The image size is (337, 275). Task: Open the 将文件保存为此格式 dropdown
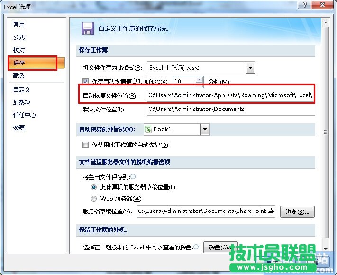(250, 68)
